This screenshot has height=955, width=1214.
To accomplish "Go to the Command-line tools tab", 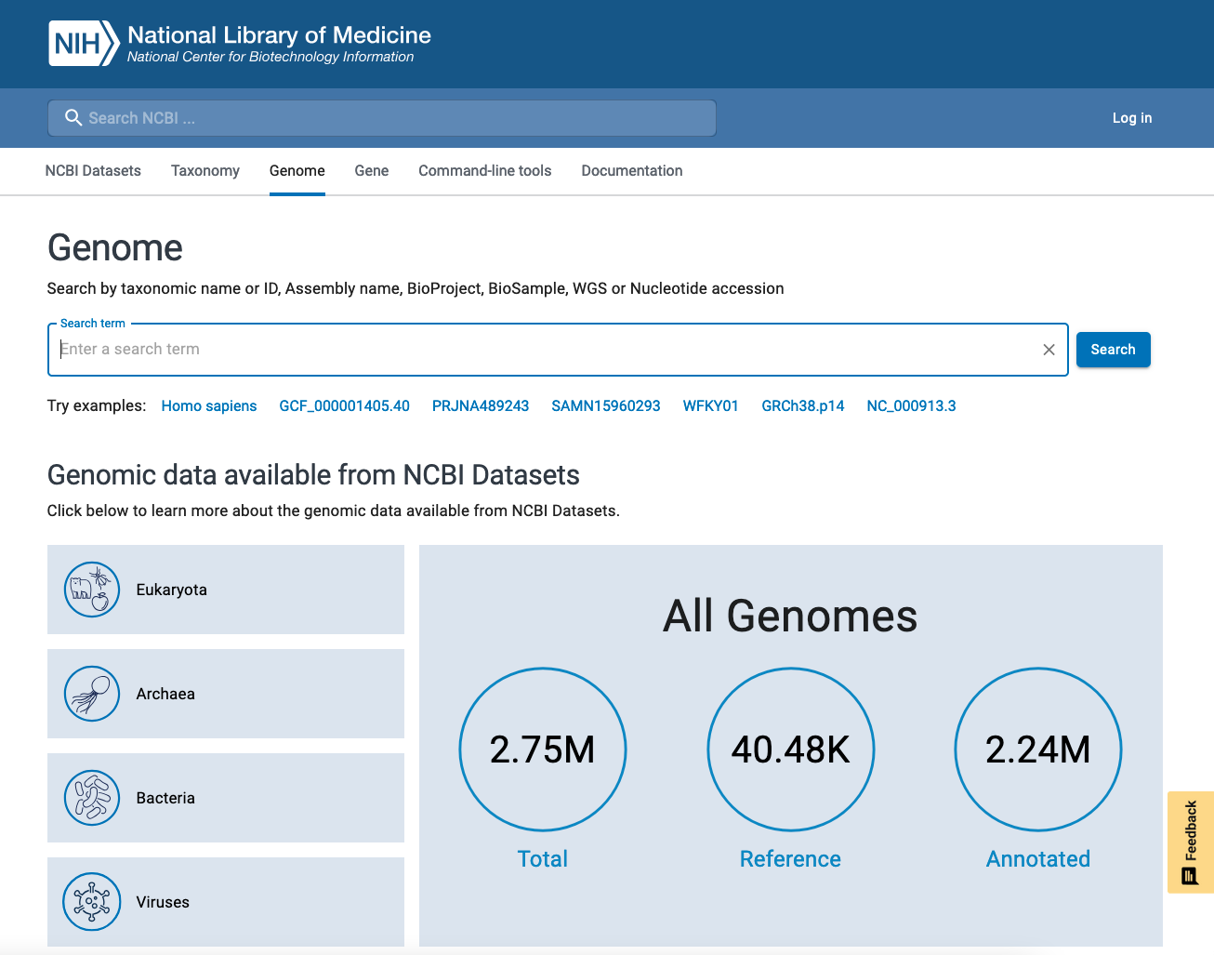I will coord(484,171).
